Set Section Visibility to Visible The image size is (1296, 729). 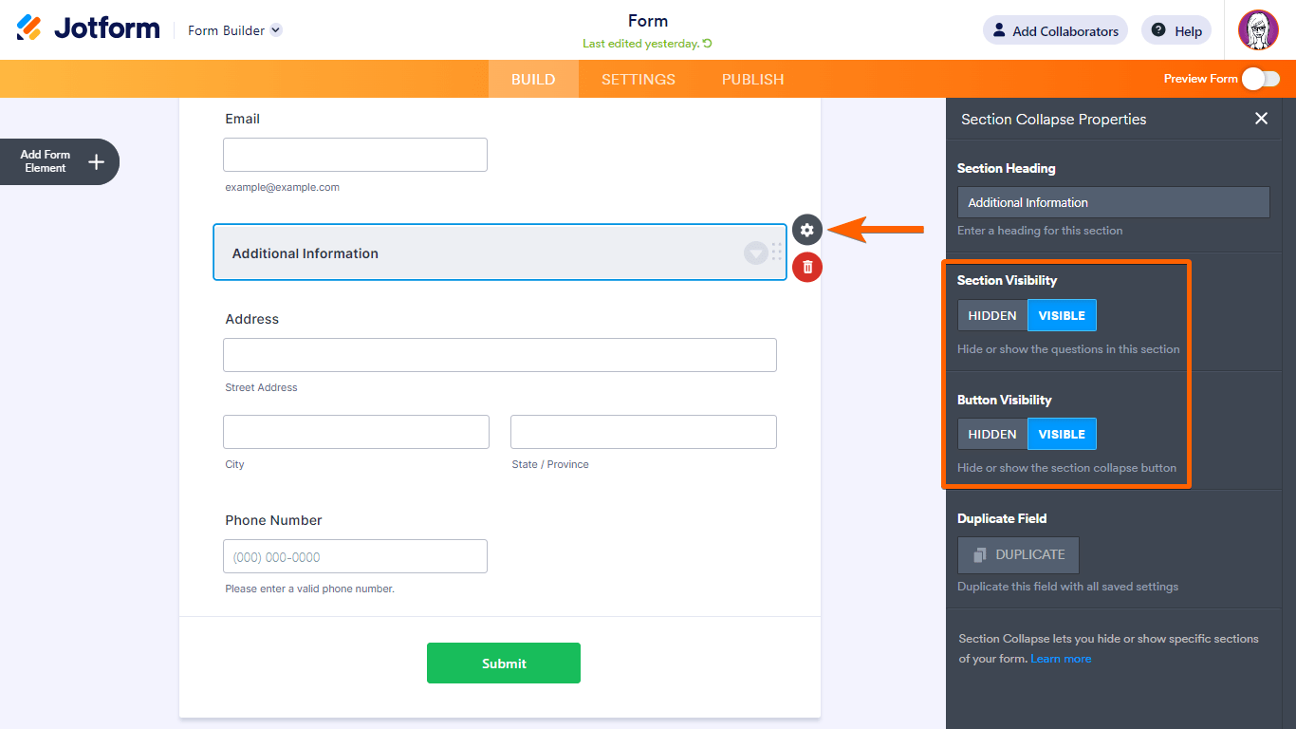(1062, 316)
